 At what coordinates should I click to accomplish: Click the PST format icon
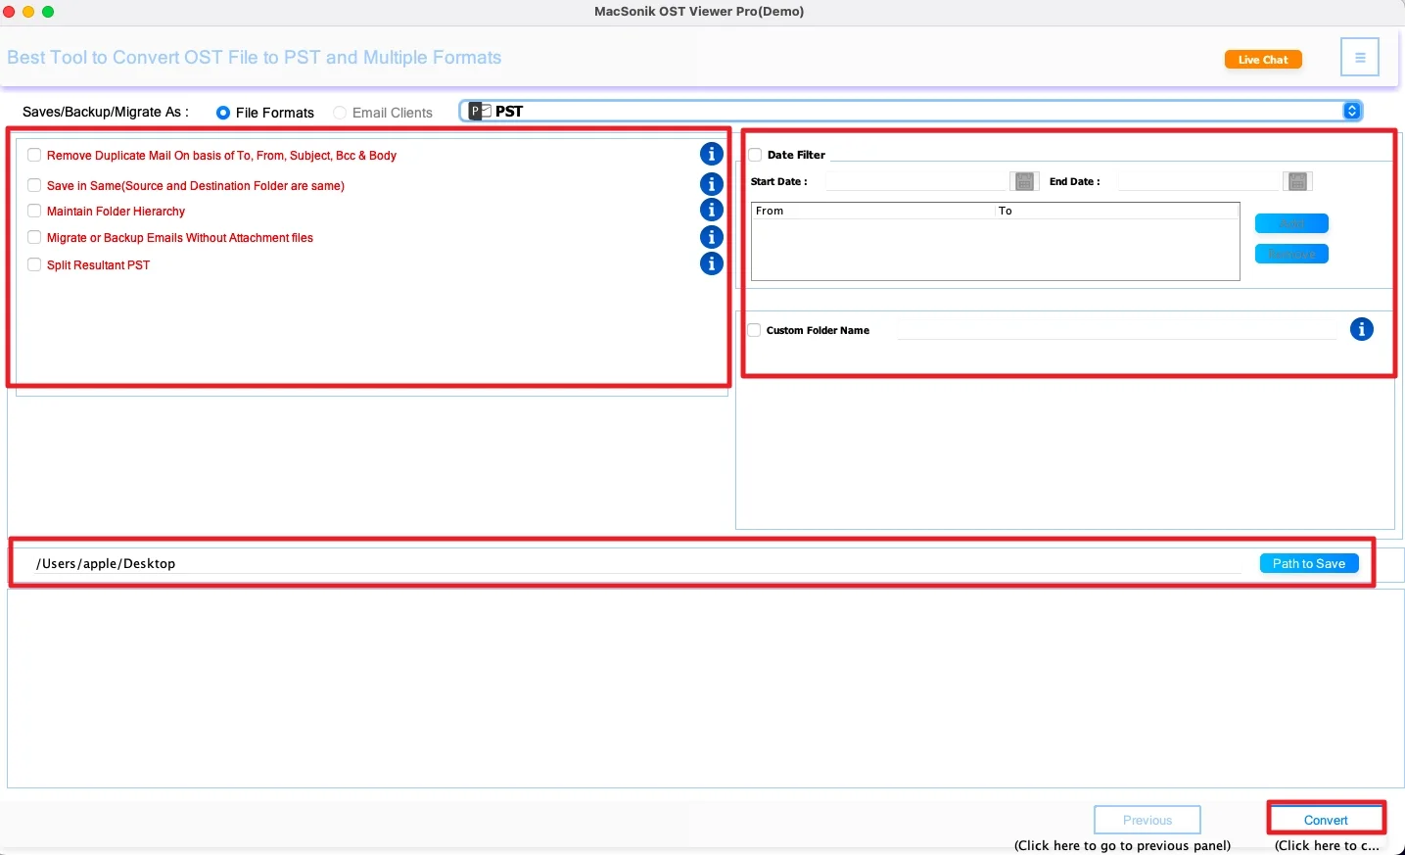pos(480,111)
